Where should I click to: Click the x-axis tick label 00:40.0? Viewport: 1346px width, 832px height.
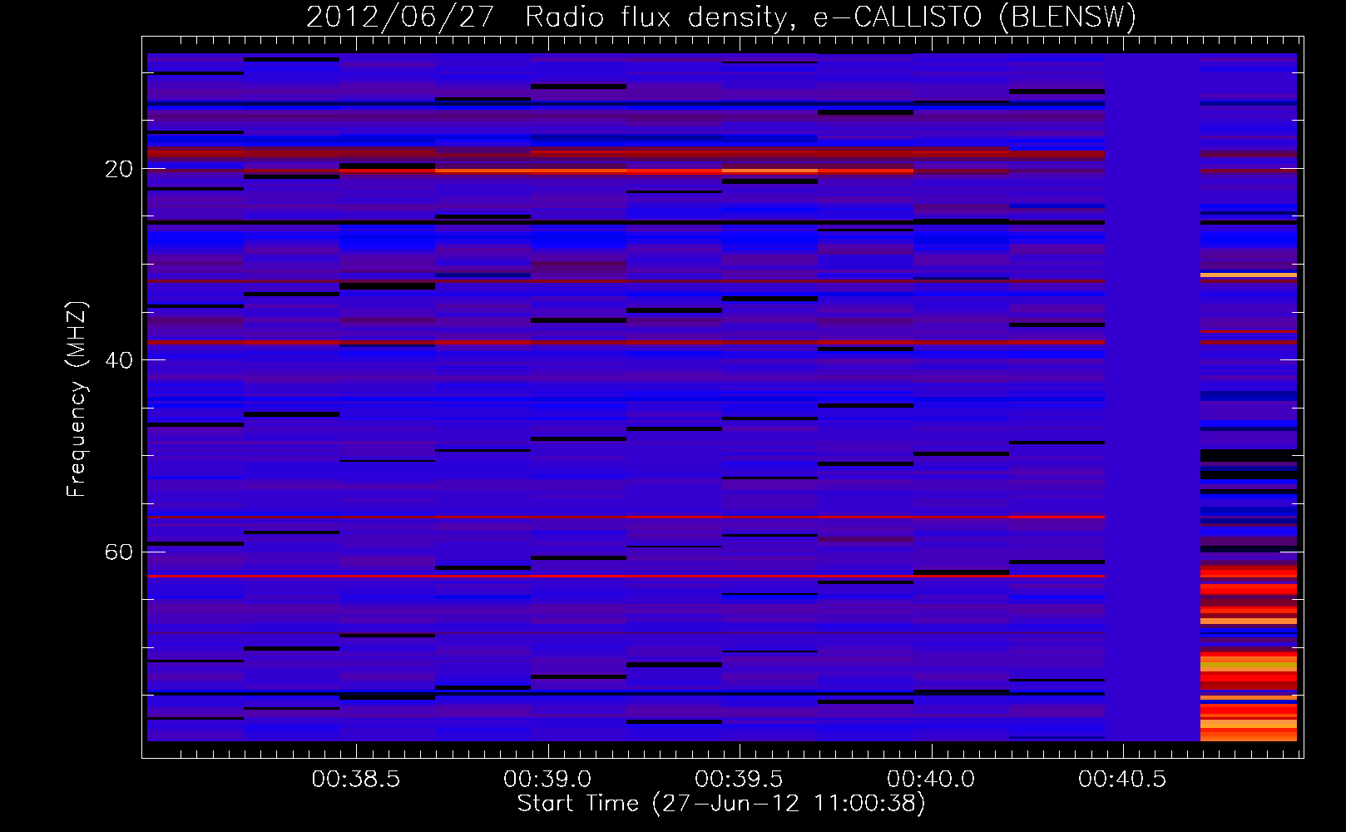[931, 780]
